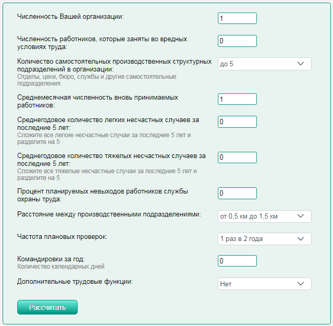Image resolution: width=333 pixels, height=326 pixels.
Task: Click the chevron arrow of the 'до 5' dropdown
Action: 301,64
